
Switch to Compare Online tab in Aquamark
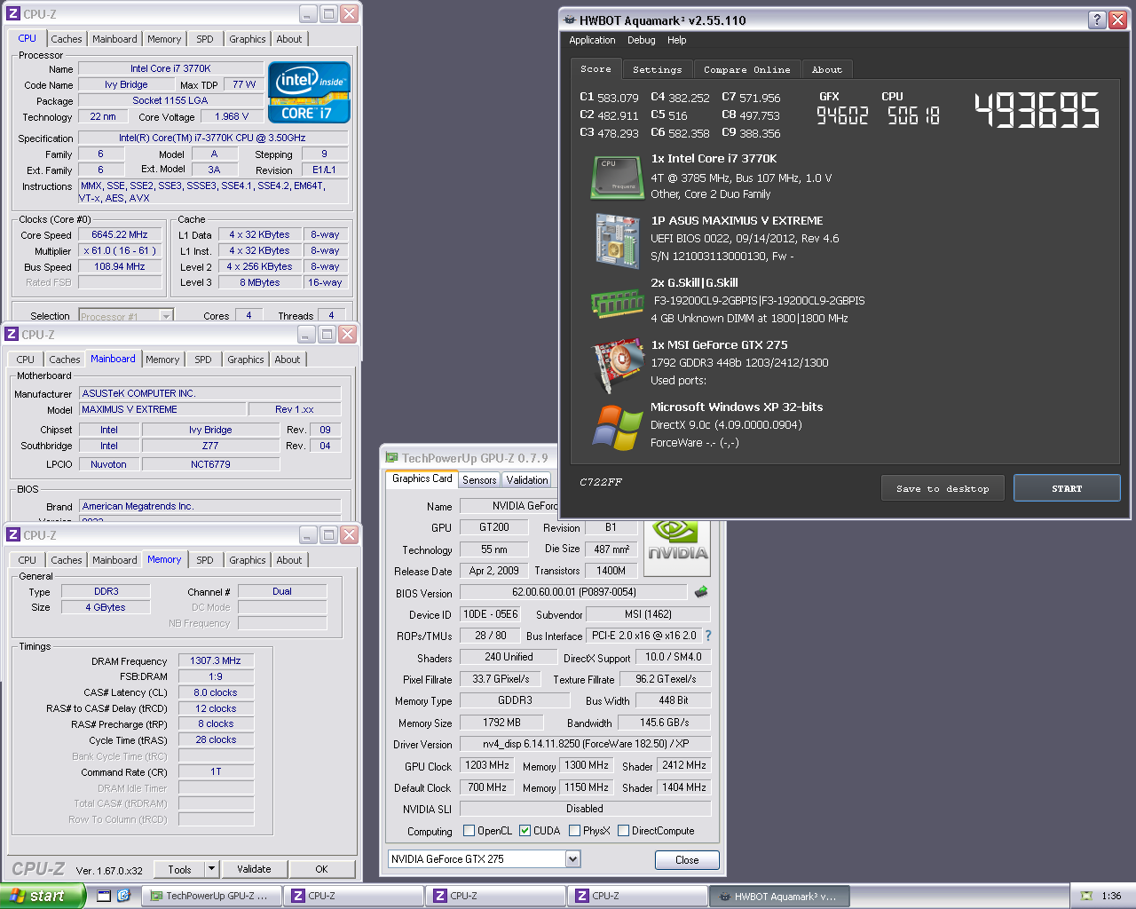coord(746,69)
